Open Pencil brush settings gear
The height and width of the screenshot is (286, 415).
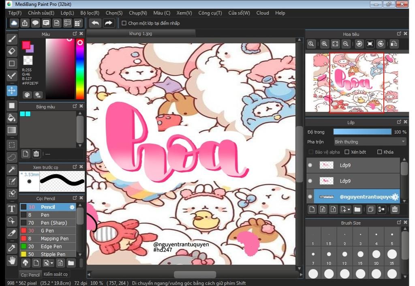[72, 207]
